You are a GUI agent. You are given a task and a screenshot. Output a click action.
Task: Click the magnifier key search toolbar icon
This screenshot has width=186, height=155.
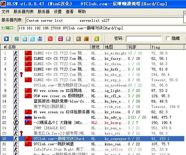17,39
